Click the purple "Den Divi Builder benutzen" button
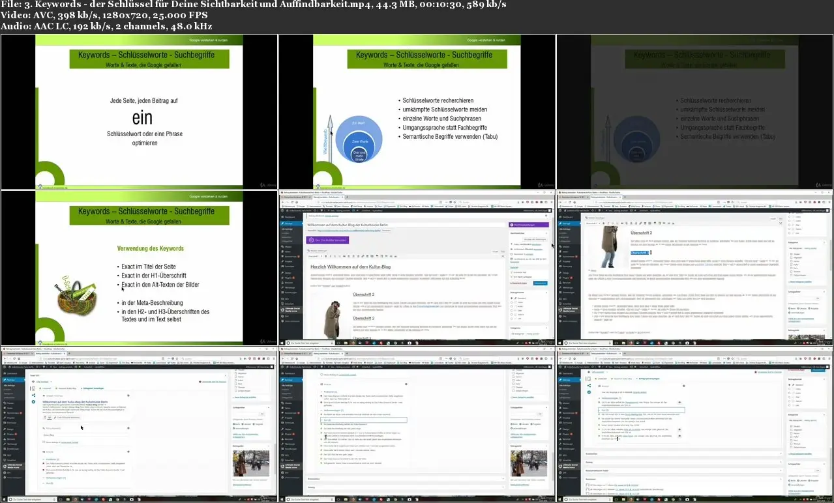This screenshot has width=834, height=503. [x=327, y=240]
